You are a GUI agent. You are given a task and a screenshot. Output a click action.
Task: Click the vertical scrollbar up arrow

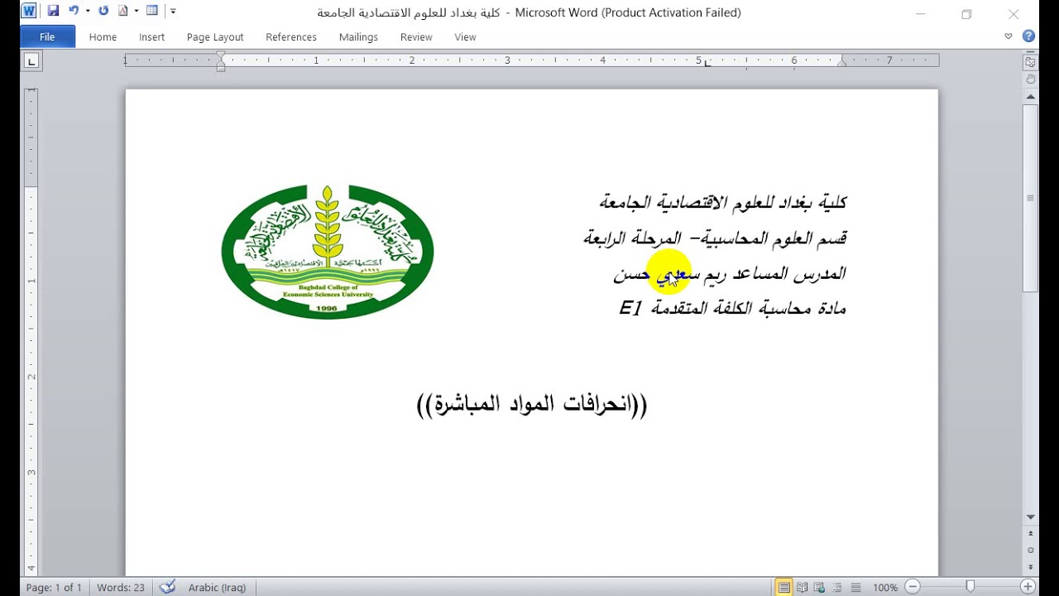pos(1030,97)
